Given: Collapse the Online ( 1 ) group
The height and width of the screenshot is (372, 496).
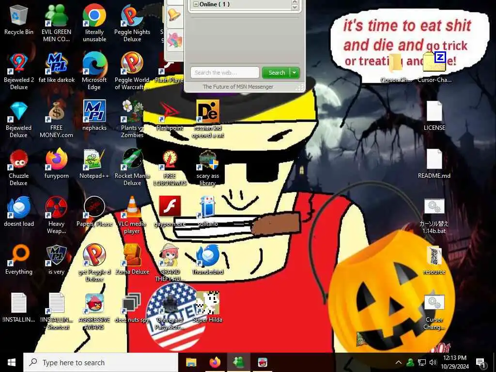Looking at the screenshot, I should (x=196, y=4).
